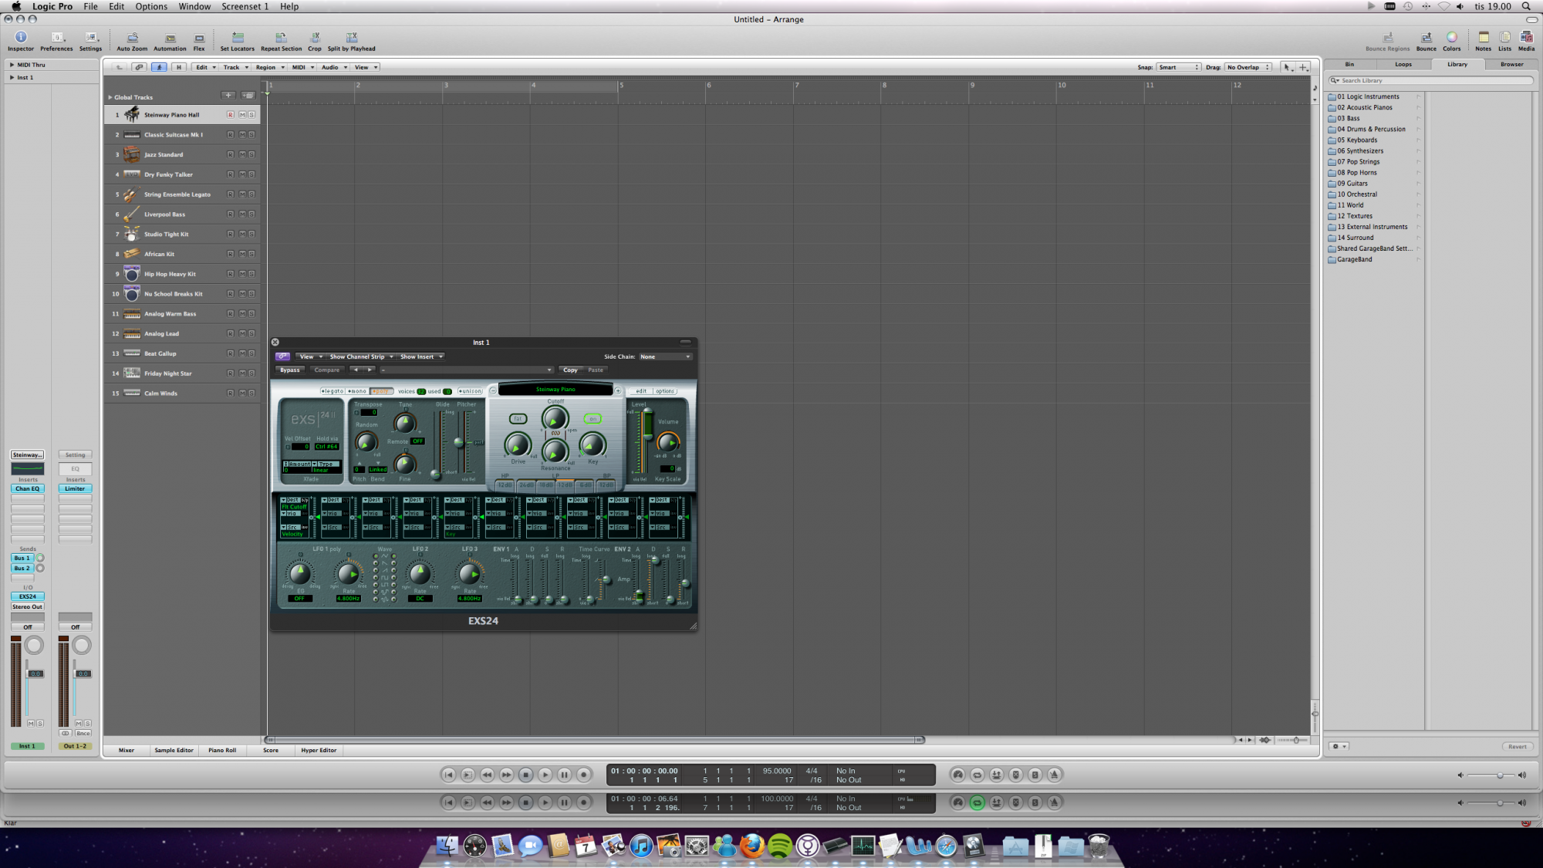This screenshot has width=1543, height=868.
Task: Record-enable the Jazz Standard track
Action: (230, 154)
